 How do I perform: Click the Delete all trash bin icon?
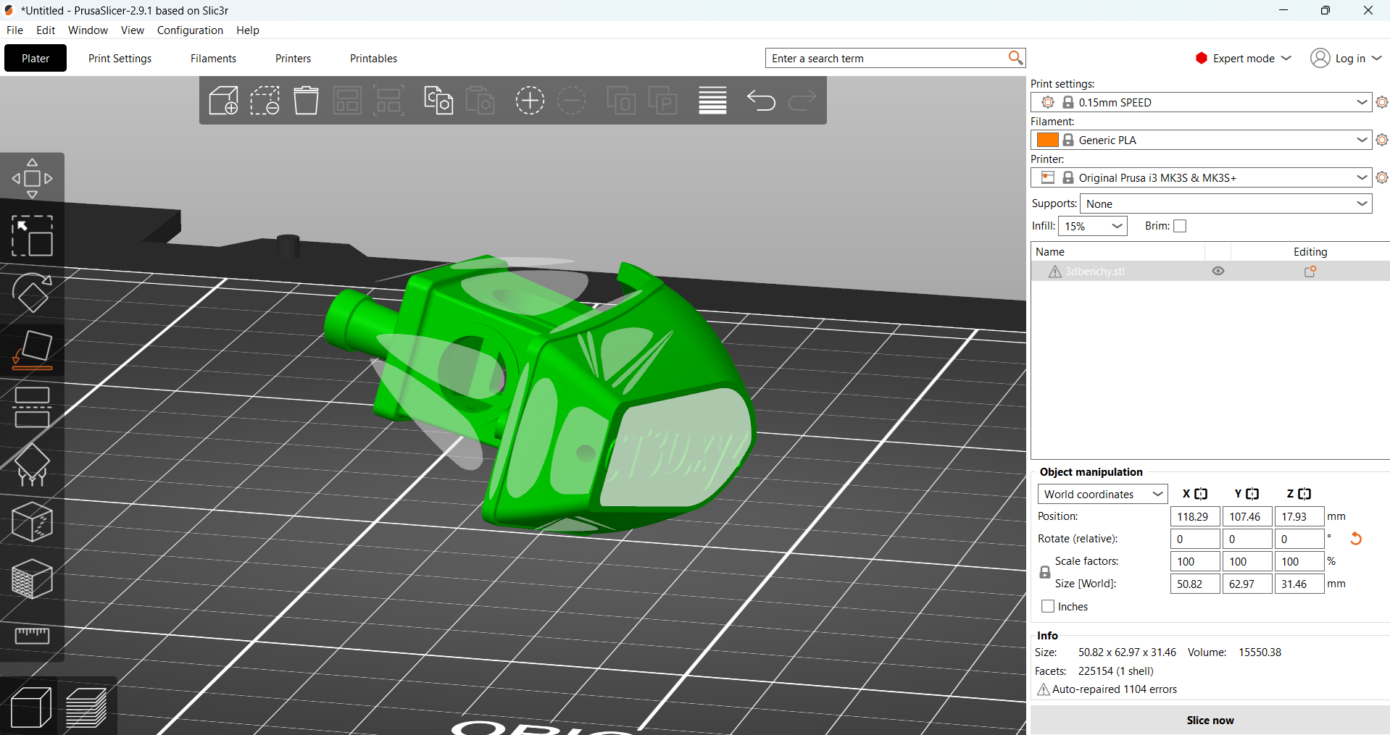click(x=306, y=101)
